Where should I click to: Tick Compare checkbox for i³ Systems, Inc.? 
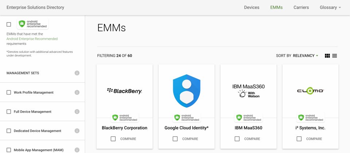(x=299, y=139)
